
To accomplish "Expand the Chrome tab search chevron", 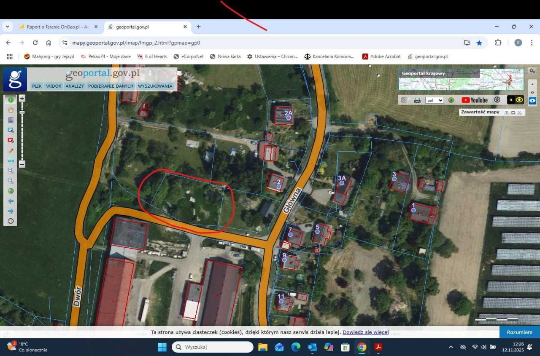I will 7,27.
